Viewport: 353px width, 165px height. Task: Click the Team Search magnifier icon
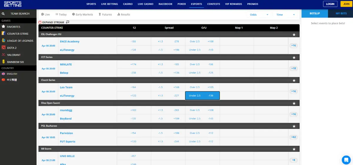coord(3,14)
